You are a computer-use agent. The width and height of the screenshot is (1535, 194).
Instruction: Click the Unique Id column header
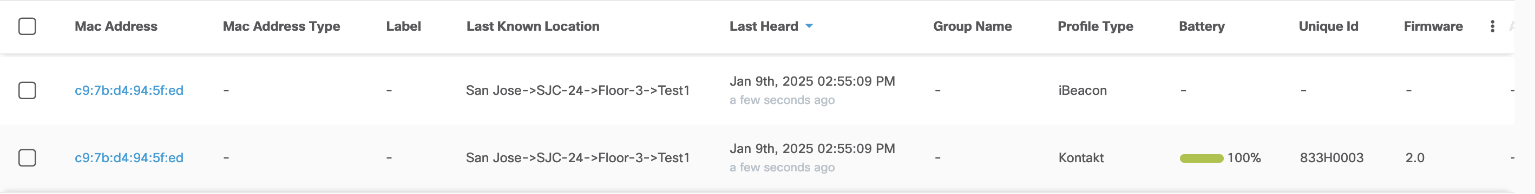pos(1328,26)
